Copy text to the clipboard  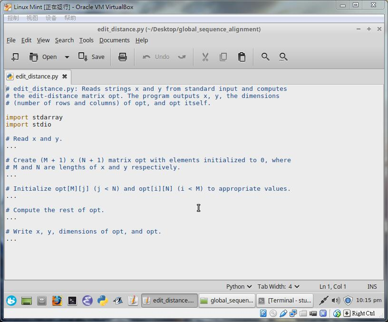point(223,57)
